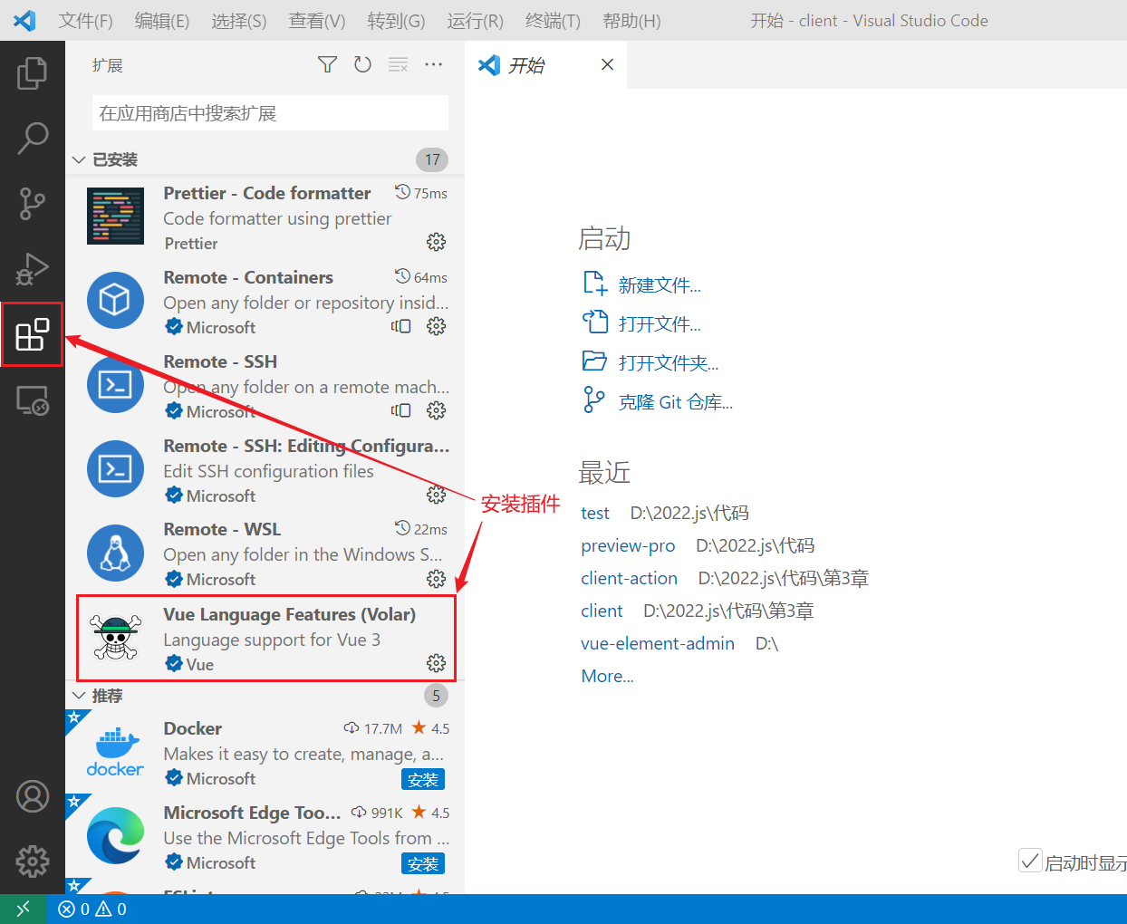Open the 运行(R) menu
Screen dimensions: 1127x924
pyautogui.click(x=476, y=21)
